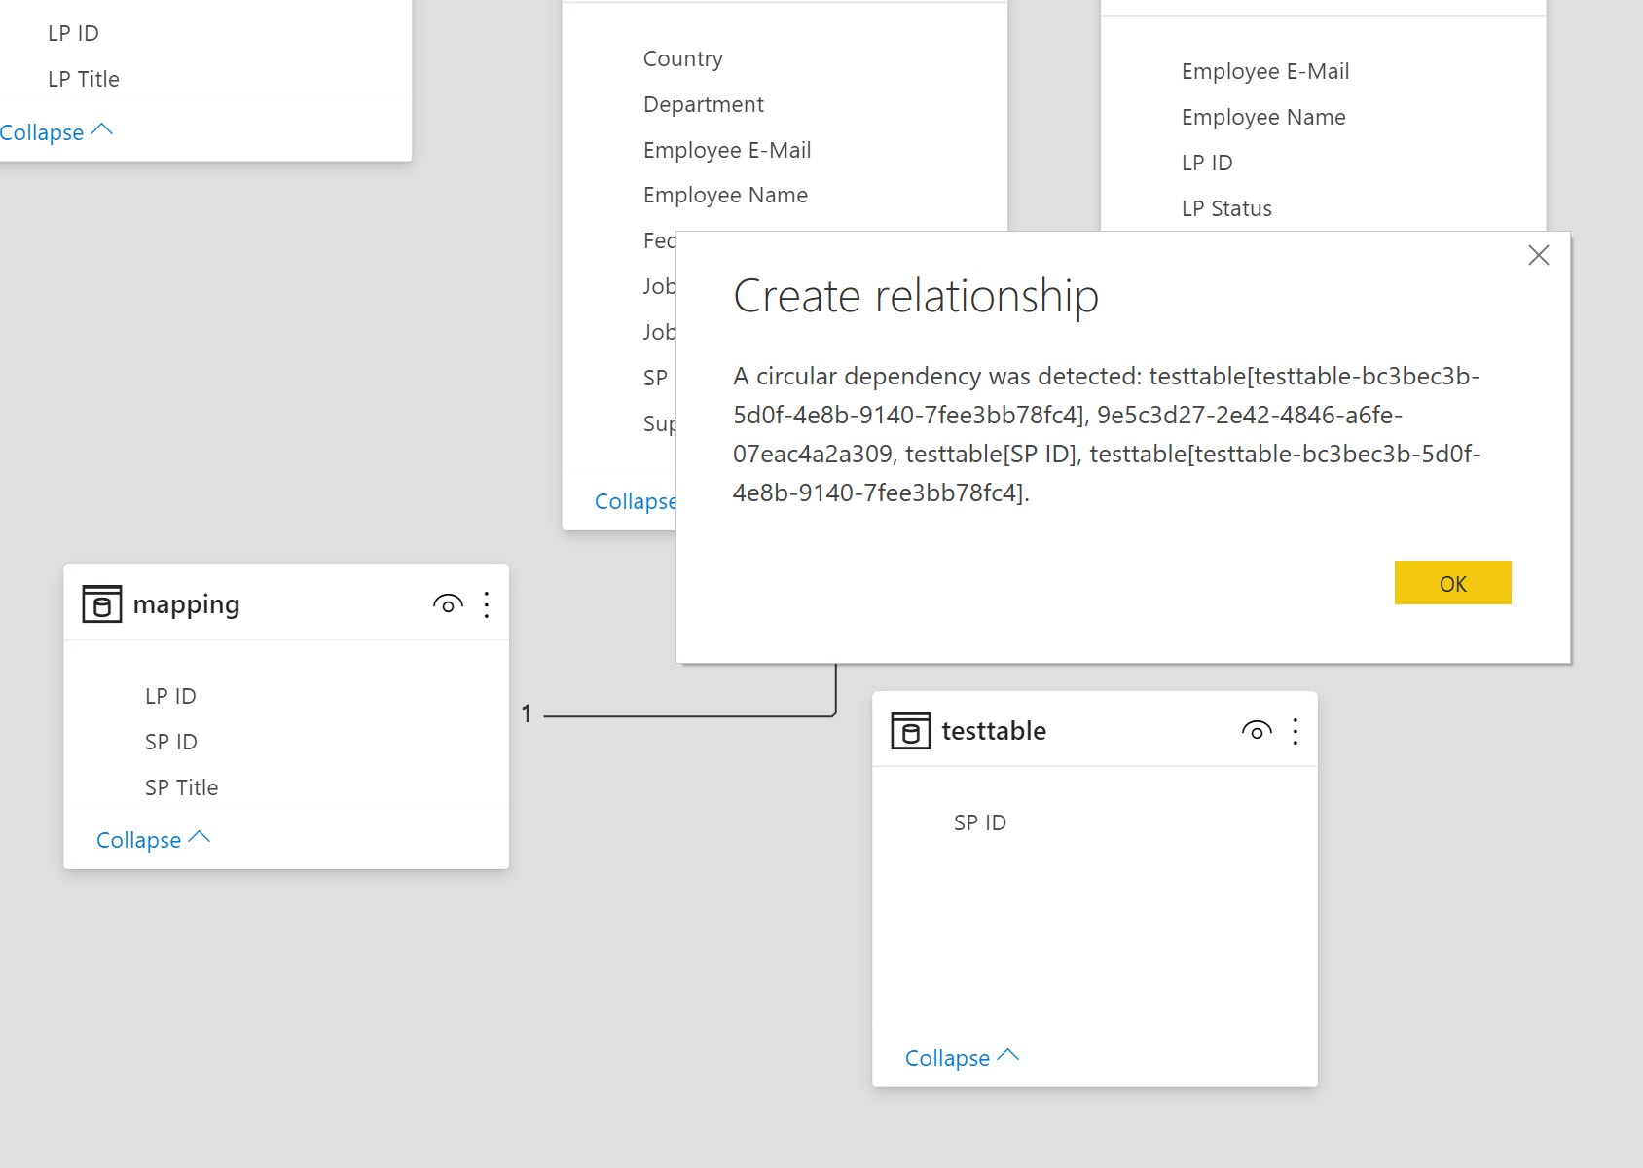Select the LP Status field
Screen dimensions: 1643x1168
[x=1226, y=208]
